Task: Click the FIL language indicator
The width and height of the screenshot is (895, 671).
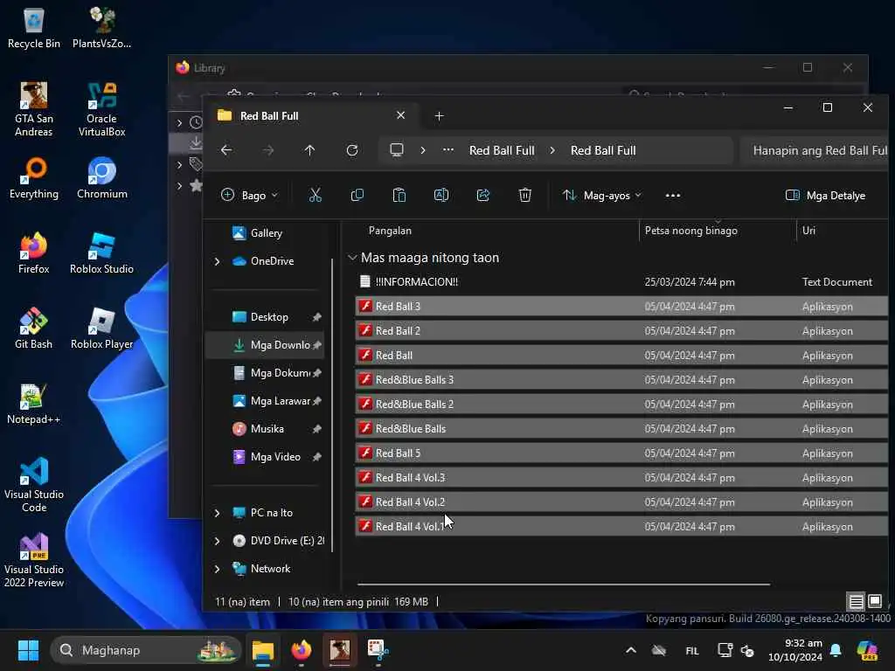Action: [692, 650]
